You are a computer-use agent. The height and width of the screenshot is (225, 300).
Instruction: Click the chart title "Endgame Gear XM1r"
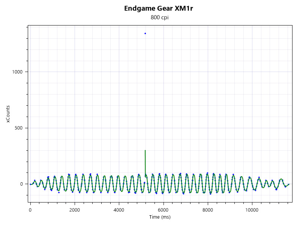point(159,9)
